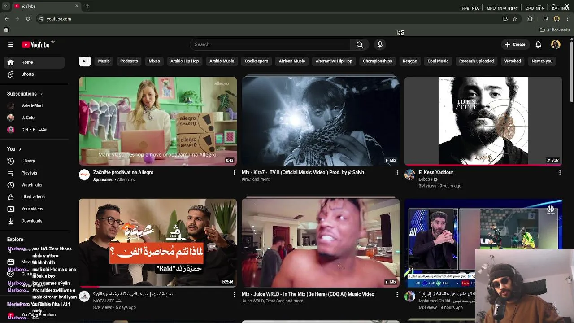
Task: Open the ValerieBlud subscription
Action: click(34, 106)
